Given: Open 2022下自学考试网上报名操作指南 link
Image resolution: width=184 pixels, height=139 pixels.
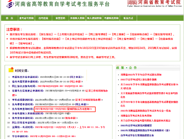Looking at the screenshot, I should tap(139, 79).
